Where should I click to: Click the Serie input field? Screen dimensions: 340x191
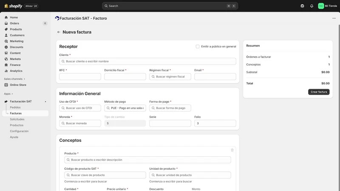pyautogui.click(x=170, y=123)
